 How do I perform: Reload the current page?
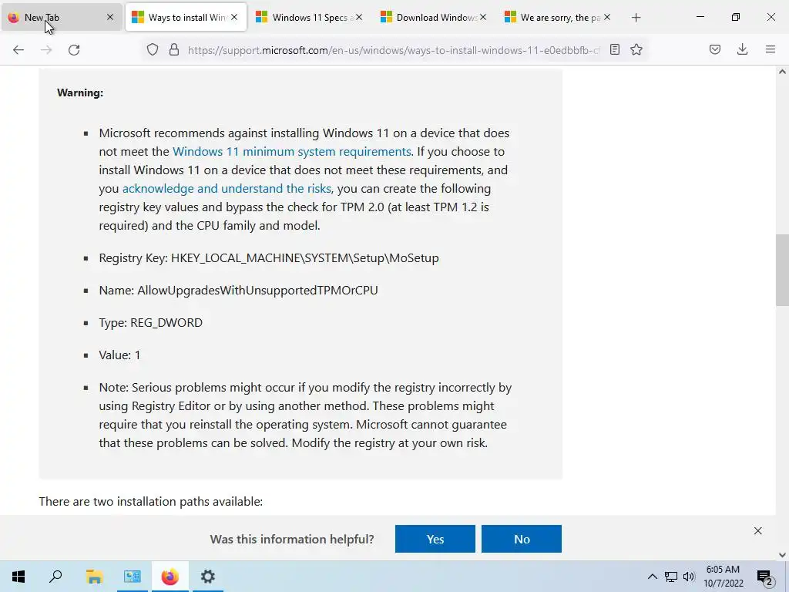[74, 50]
